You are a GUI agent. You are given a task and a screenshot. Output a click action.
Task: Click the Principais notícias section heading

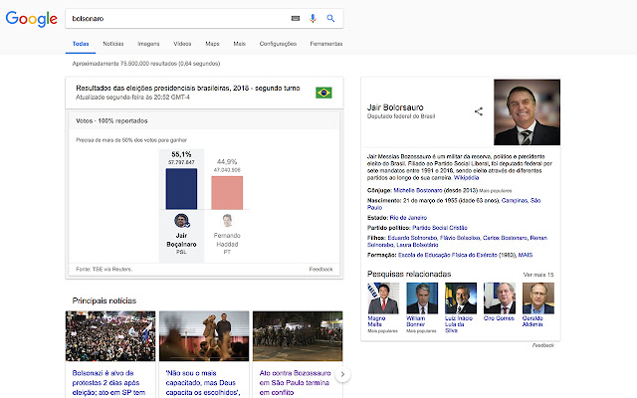coord(104,300)
